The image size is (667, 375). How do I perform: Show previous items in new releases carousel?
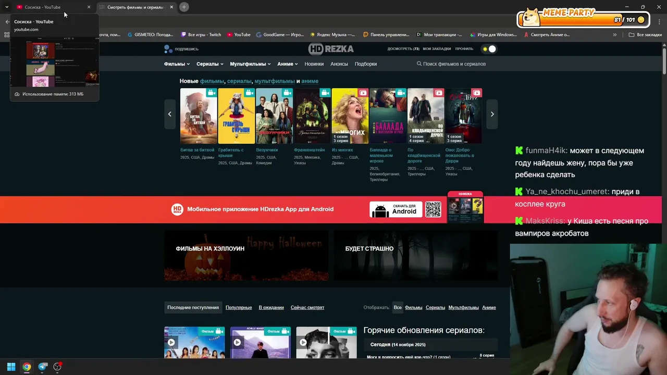(169, 114)
